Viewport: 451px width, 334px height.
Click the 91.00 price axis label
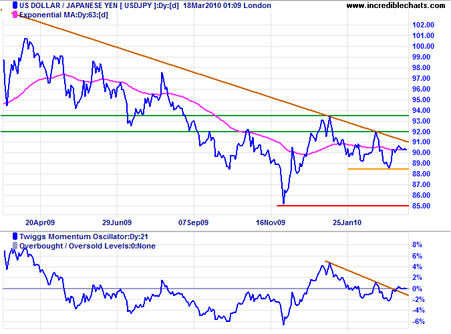pos(421,142)
